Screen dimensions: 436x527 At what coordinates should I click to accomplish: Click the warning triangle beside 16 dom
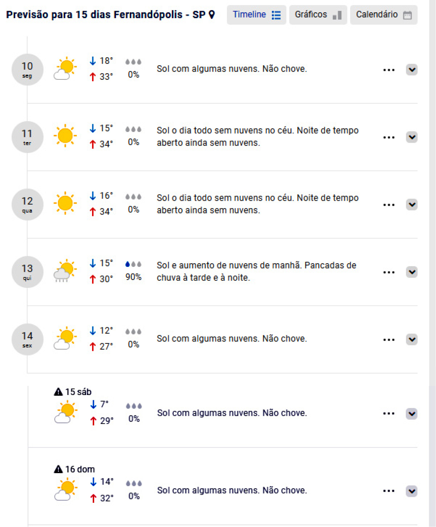coord(58,469)
